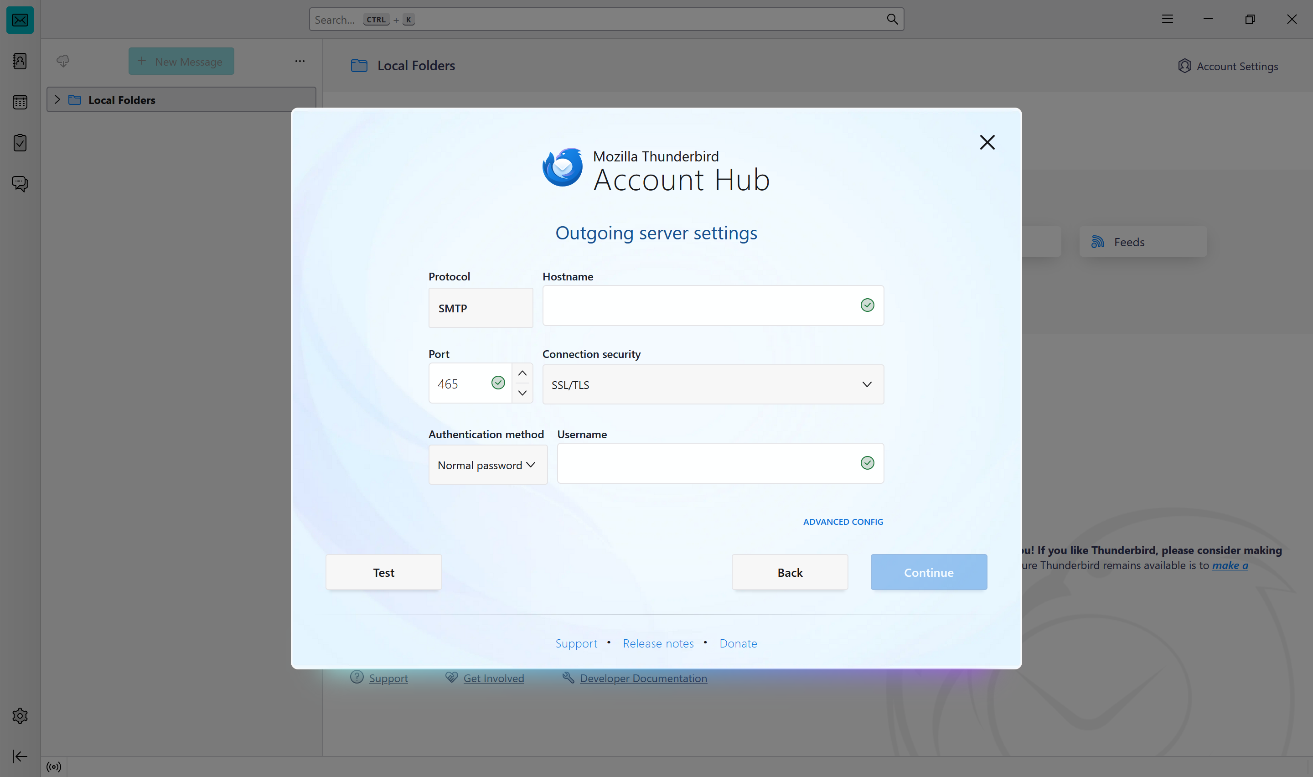
Task: Click the Get Messages cloud icon
Action: 63,61
